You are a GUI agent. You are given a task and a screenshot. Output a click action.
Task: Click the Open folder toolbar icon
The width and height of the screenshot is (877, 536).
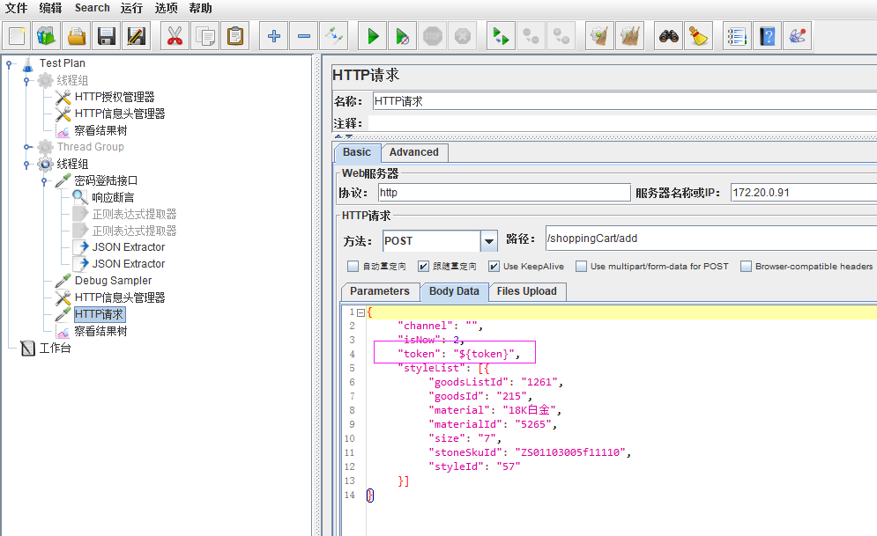coord(77,36)
